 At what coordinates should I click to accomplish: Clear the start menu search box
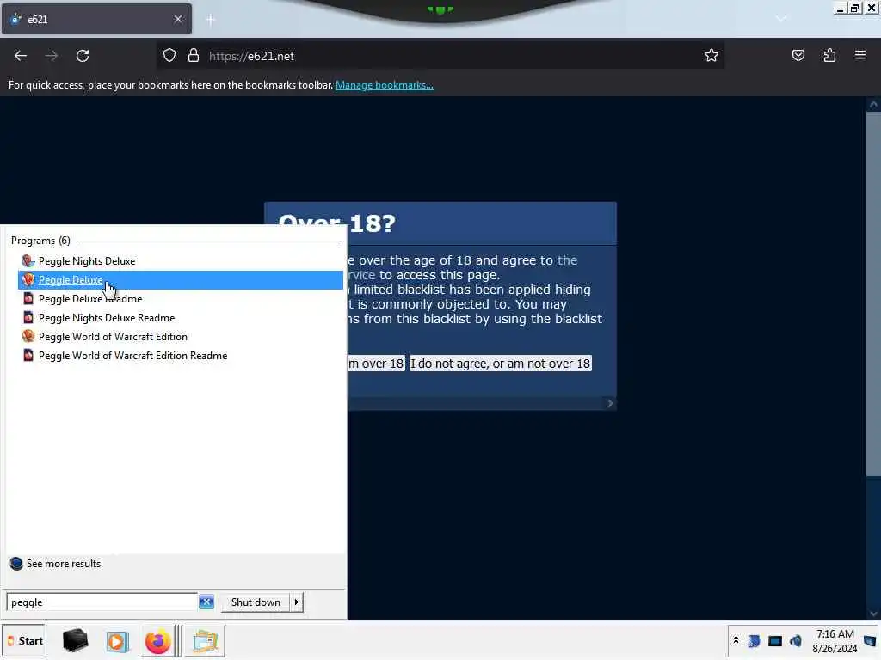[206, 602]
